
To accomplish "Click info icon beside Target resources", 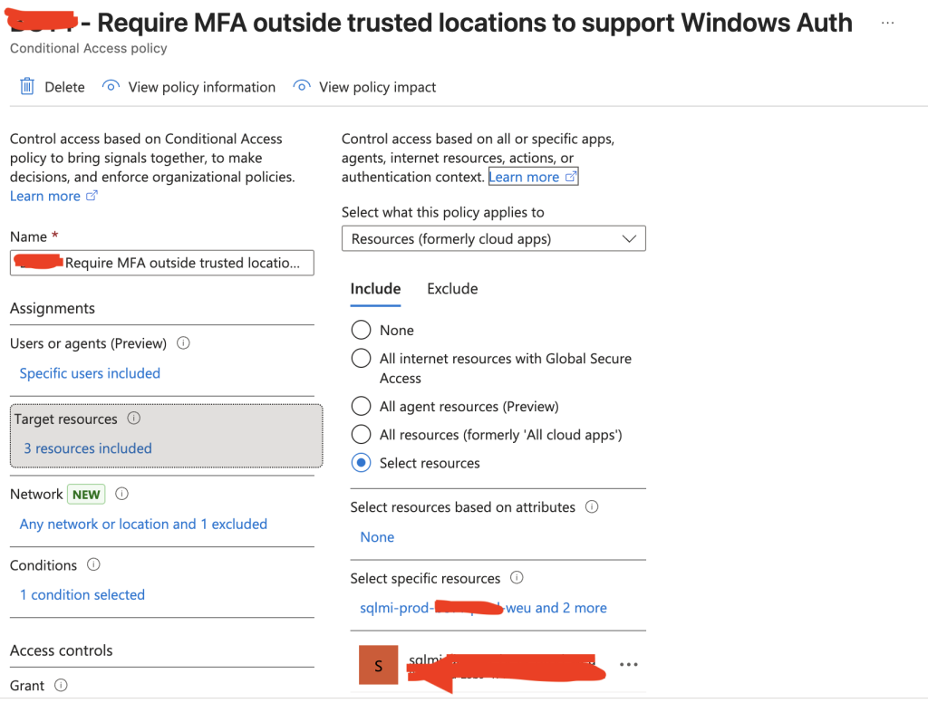I will (x=134, y=419).
